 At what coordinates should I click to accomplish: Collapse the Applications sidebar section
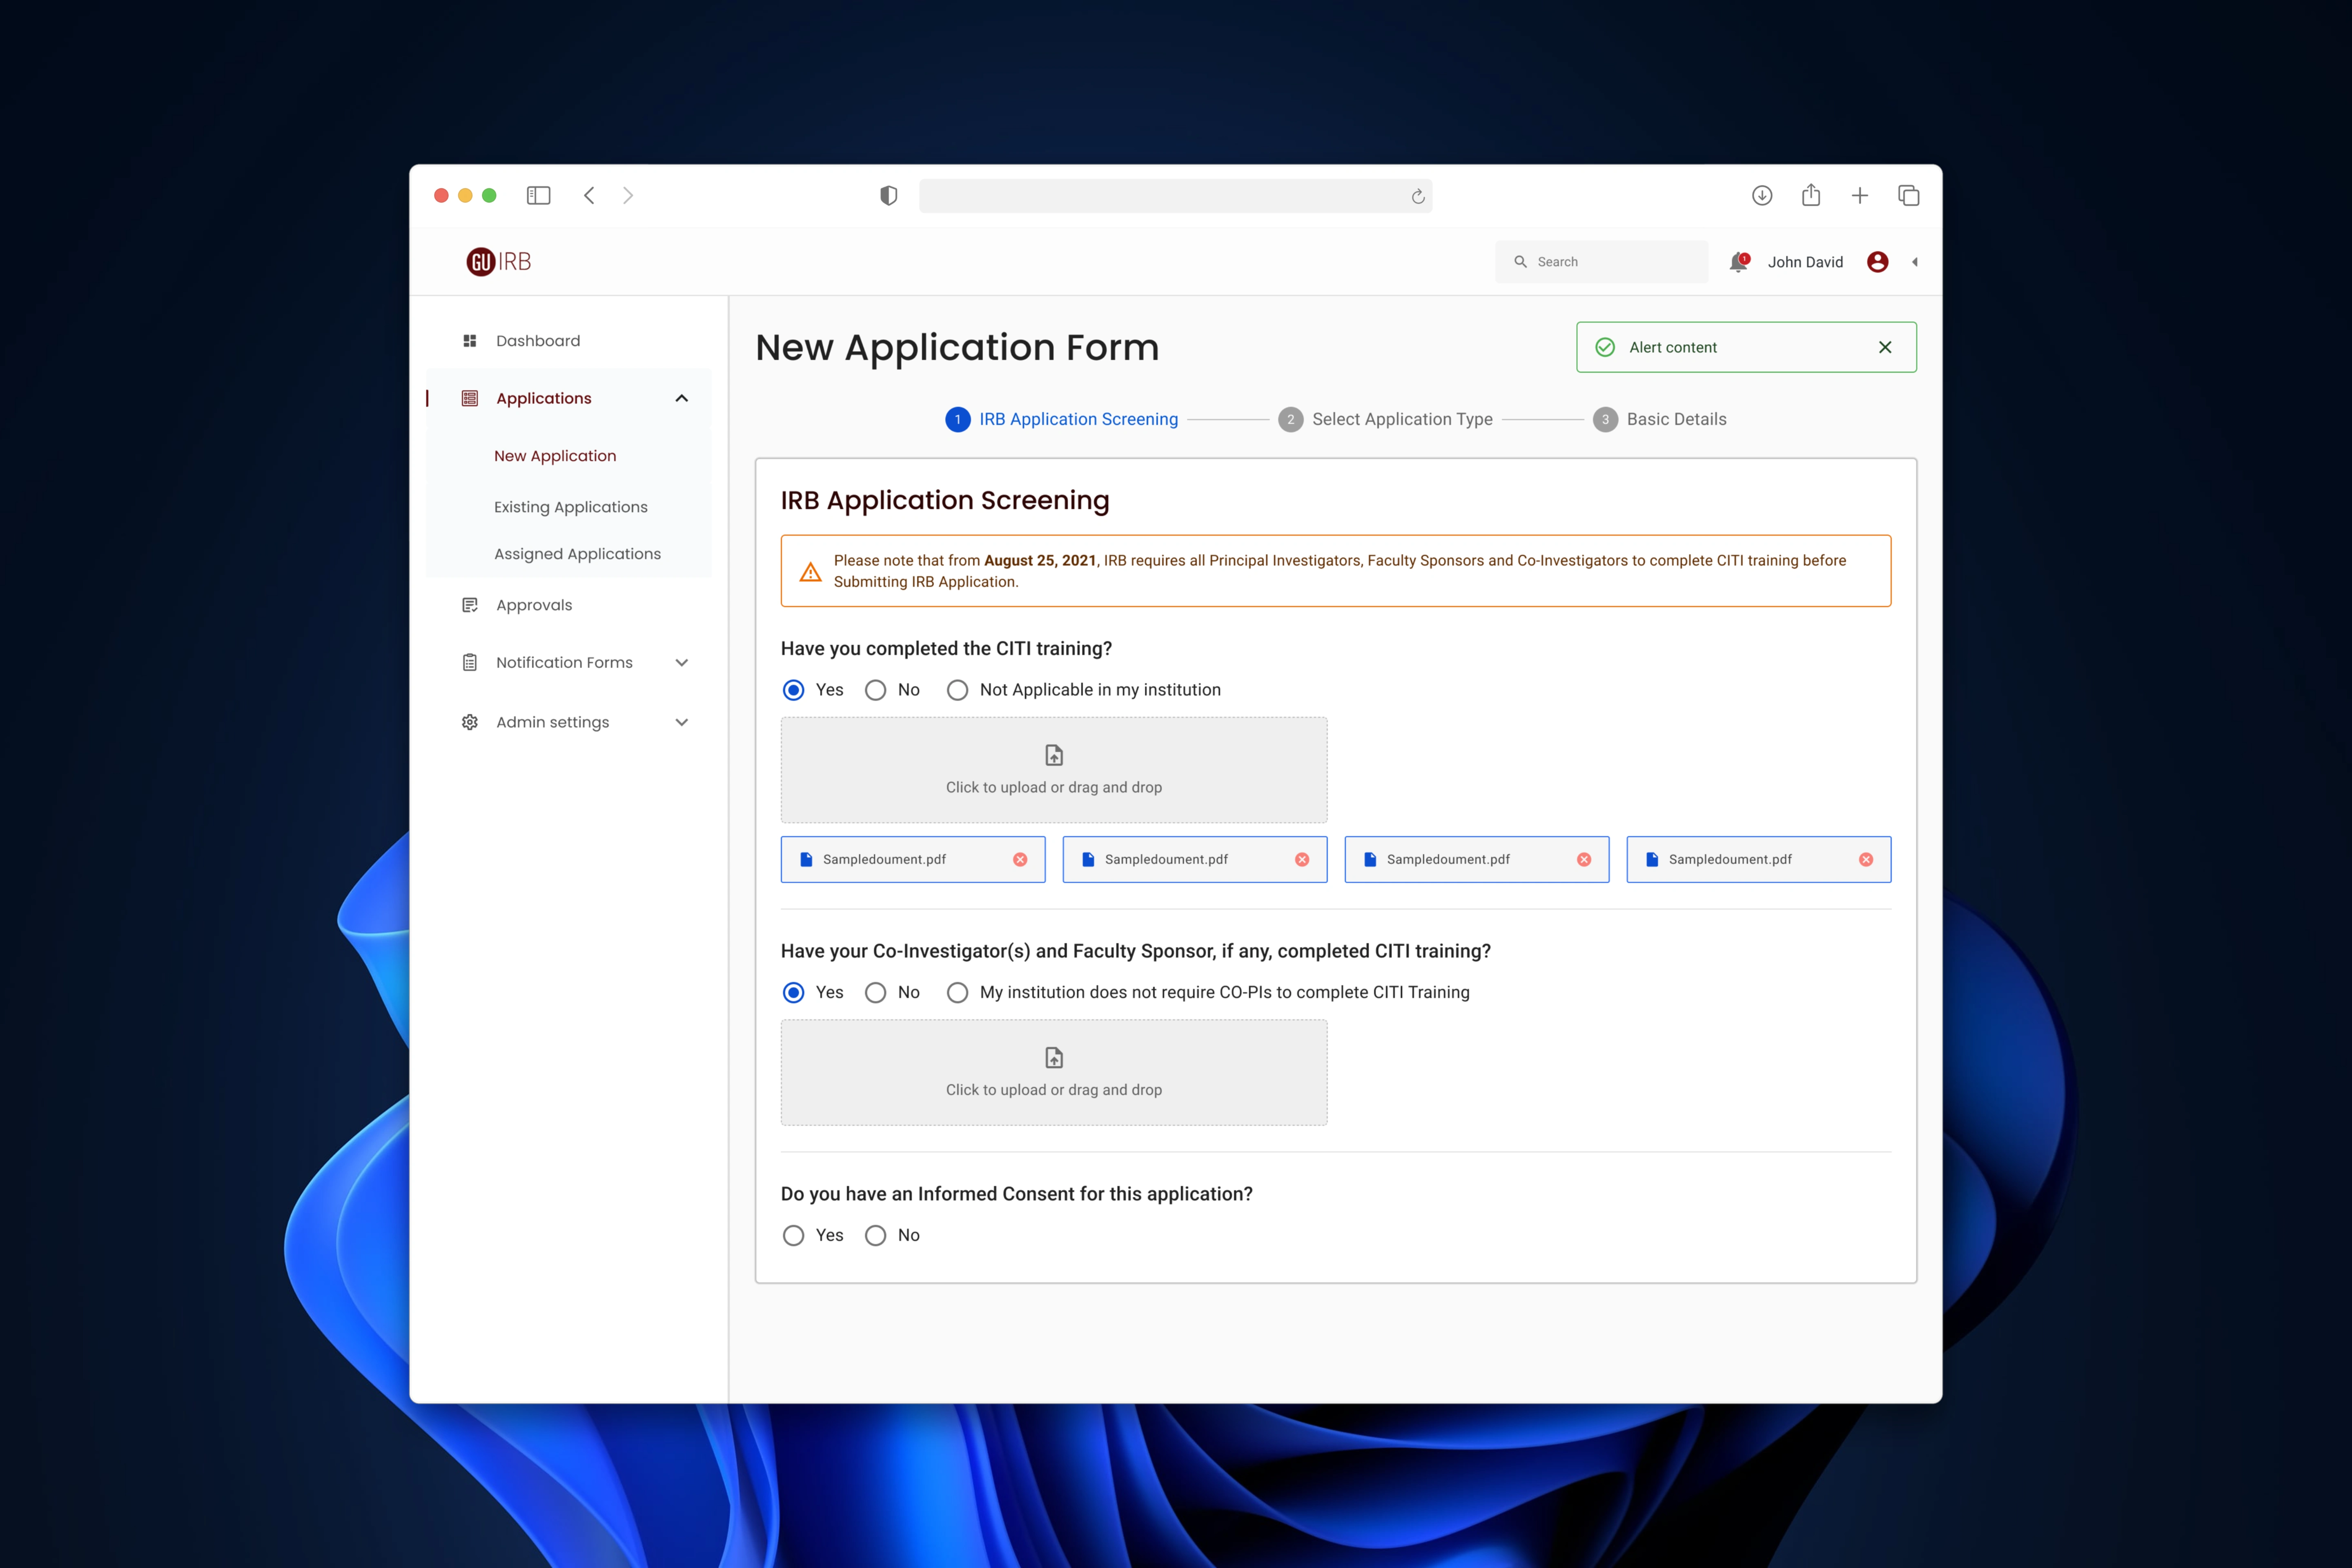[682, 398]
